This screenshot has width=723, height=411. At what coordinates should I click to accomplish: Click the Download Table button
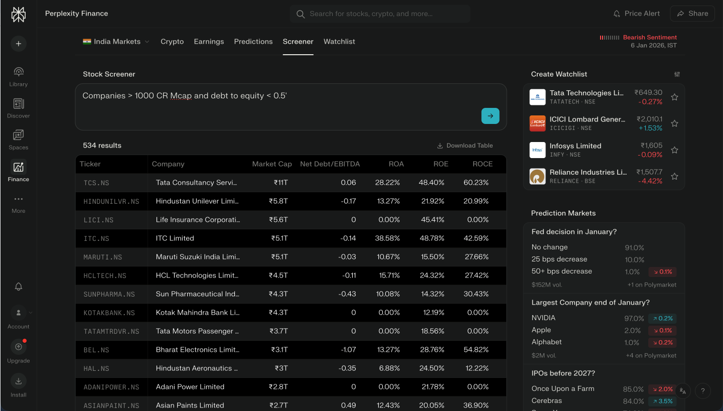465,146
